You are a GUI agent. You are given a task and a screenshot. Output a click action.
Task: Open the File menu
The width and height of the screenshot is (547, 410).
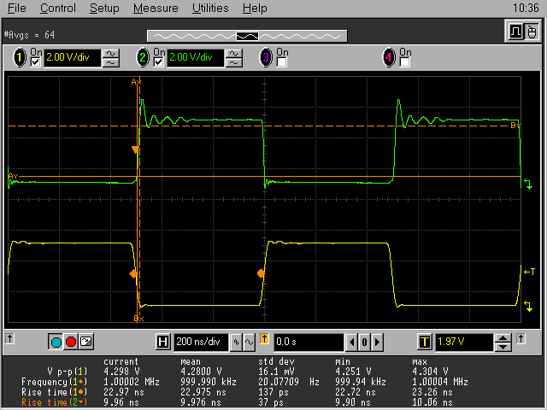[17, 8]
